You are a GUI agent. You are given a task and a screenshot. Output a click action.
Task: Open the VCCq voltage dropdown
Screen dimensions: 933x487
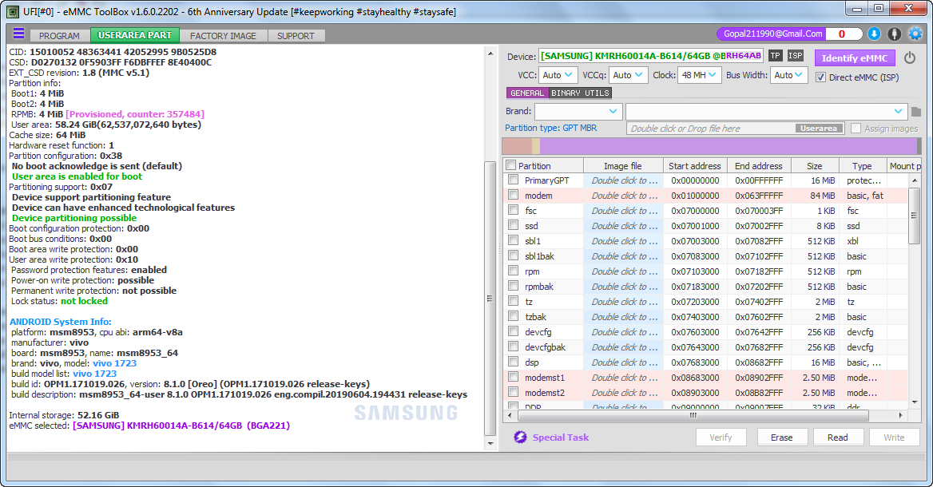point(629,75)
